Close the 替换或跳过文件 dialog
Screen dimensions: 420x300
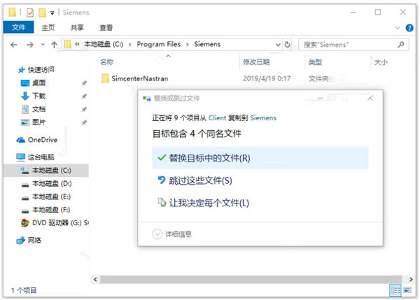(x=370, y=98)
